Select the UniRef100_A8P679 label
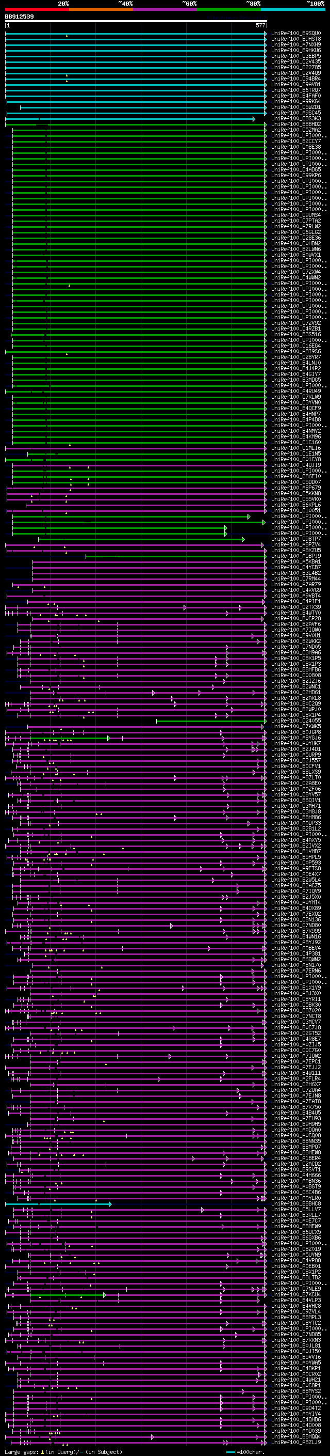Viewport: 330px width, 1456px height. 296,487
